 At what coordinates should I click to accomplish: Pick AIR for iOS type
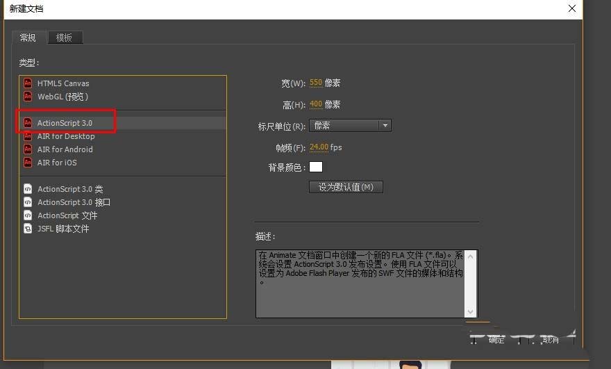pos(123,163)
